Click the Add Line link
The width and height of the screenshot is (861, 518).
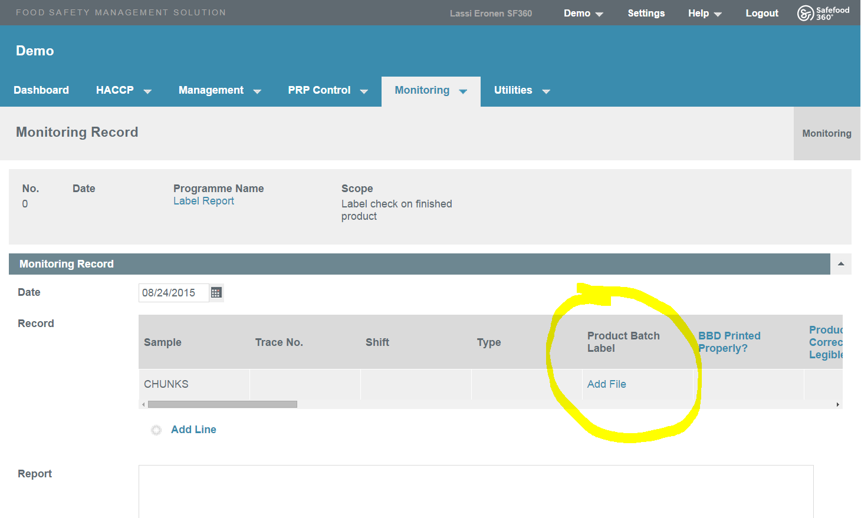click(193, 430)
